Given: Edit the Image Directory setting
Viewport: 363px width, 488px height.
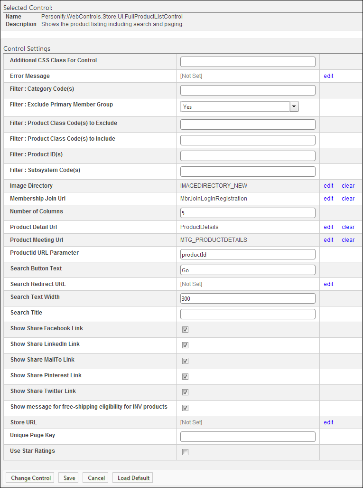Looking at the screenshot, I should pos(328,186).
